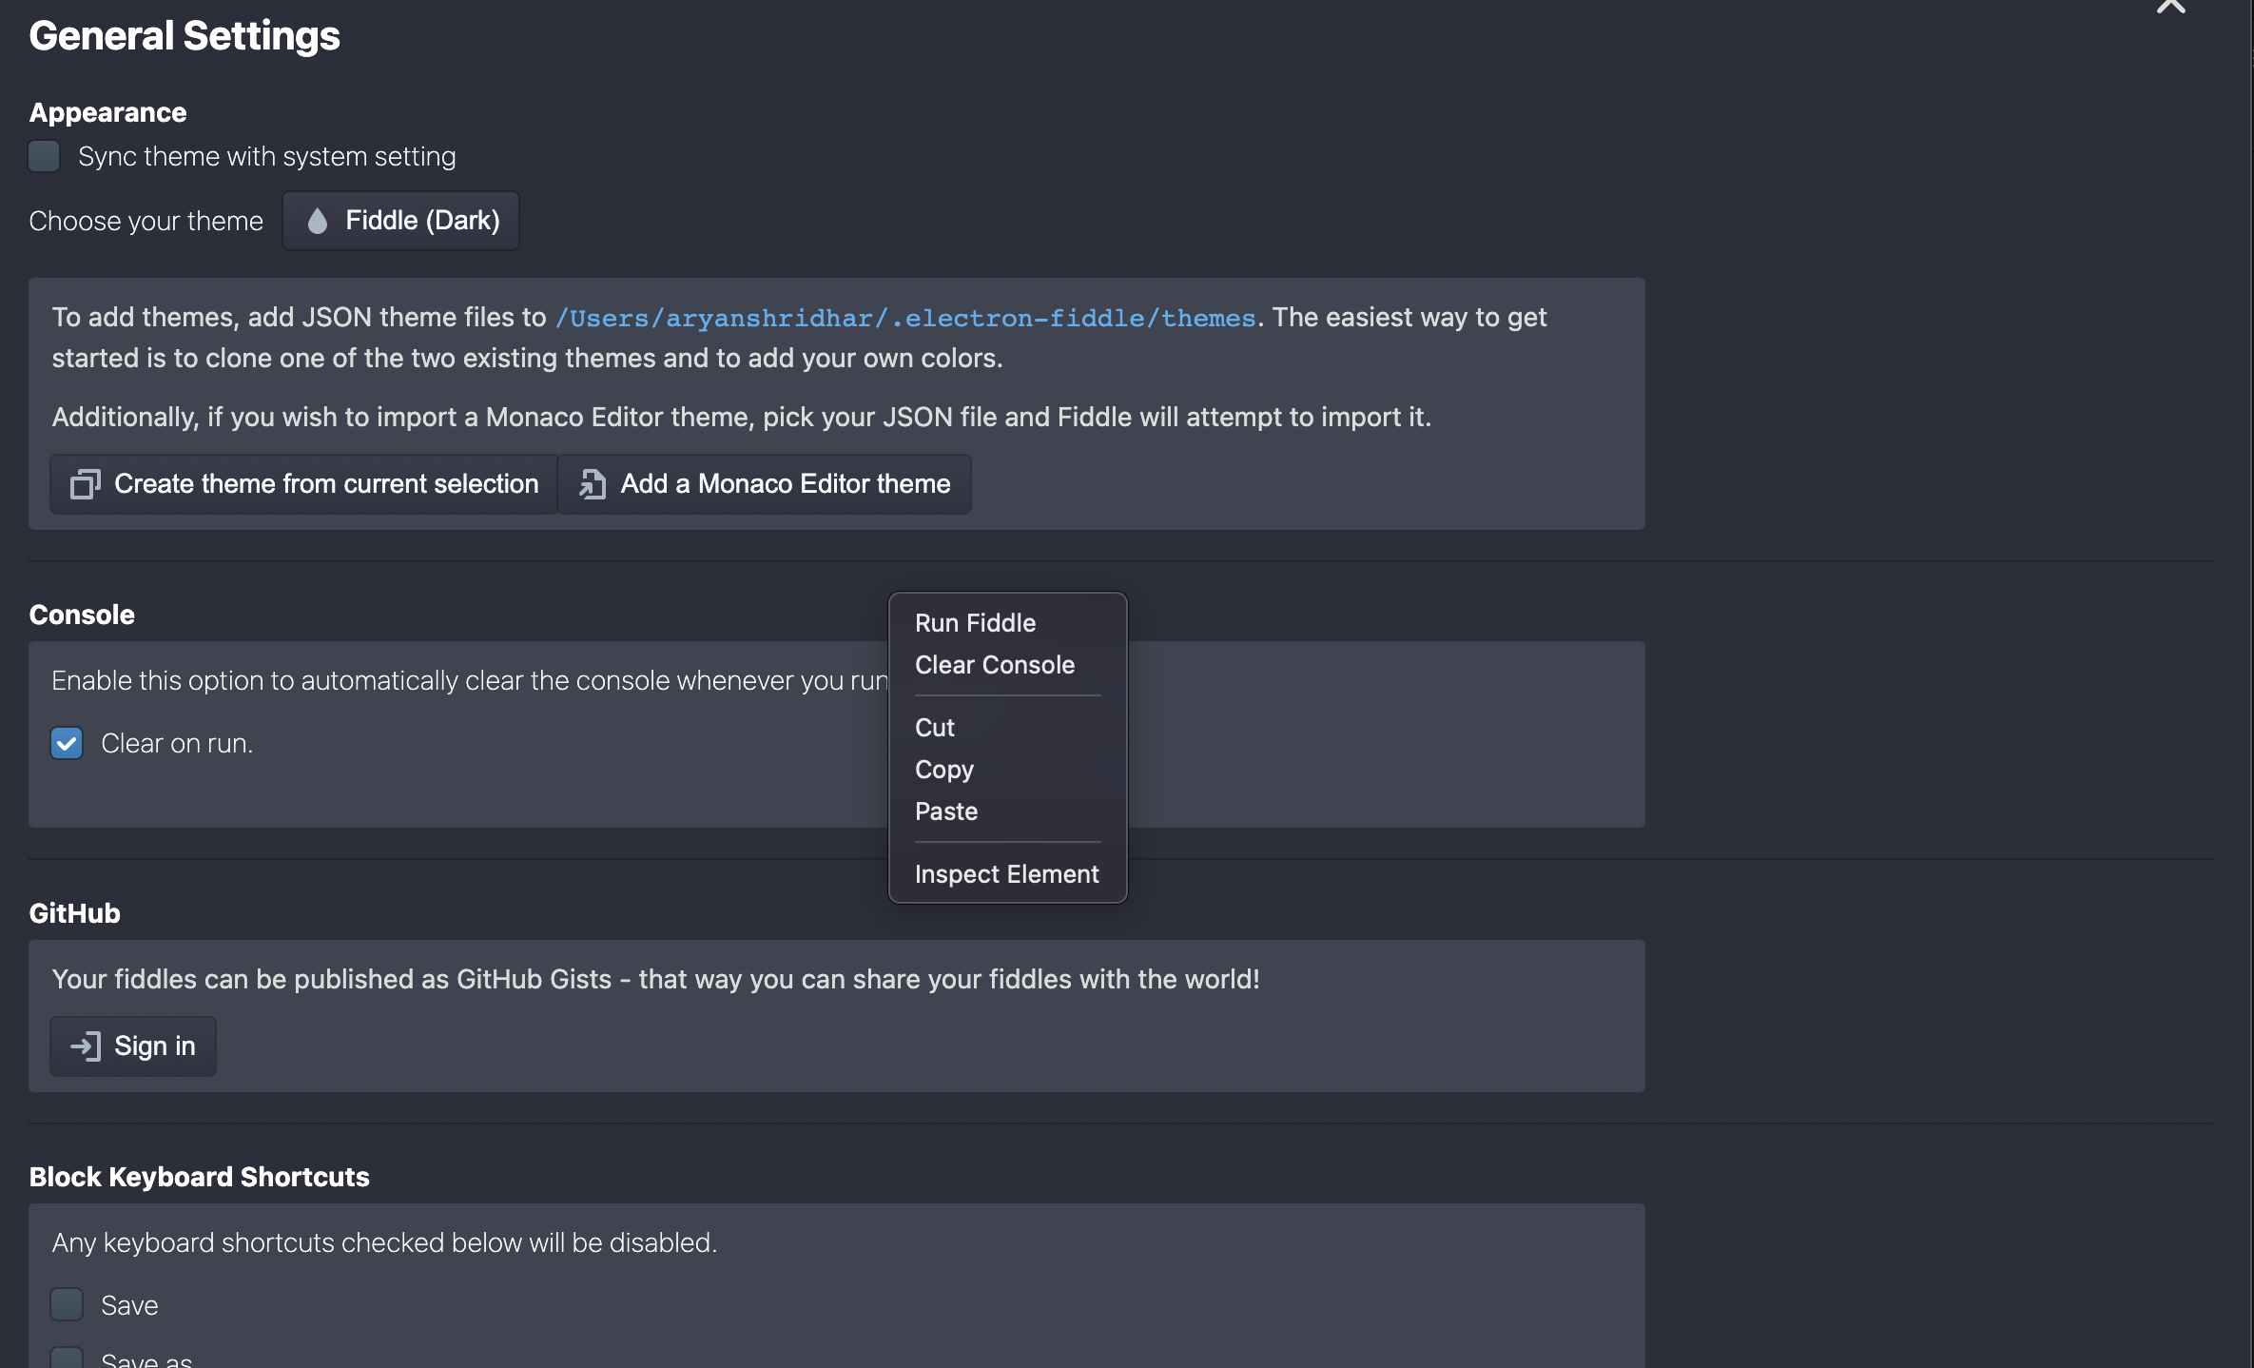Viewport: 2254px width, 1368px height.
Task: Select Clear Console in the context menu
Action: (x=994, y=665)
